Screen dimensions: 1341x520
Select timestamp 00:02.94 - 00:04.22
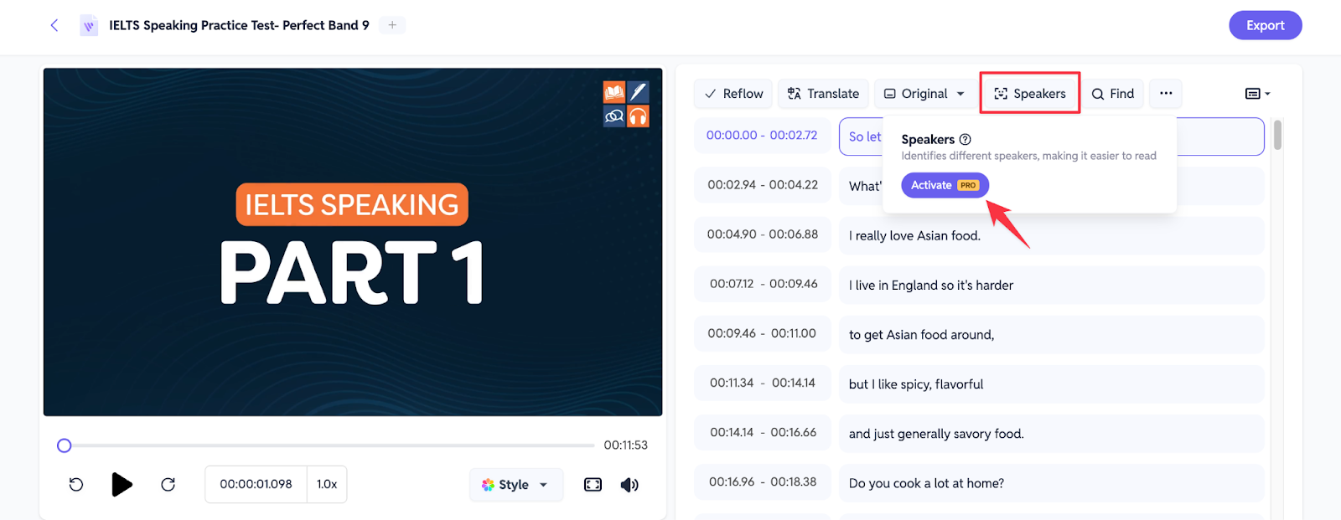pyautogui.click(x=762, y=185)
